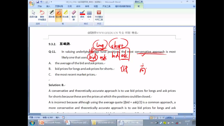This screenshot has height=126, width=224.
Task: Open word count 字数: 6,360
Action: 47,117
